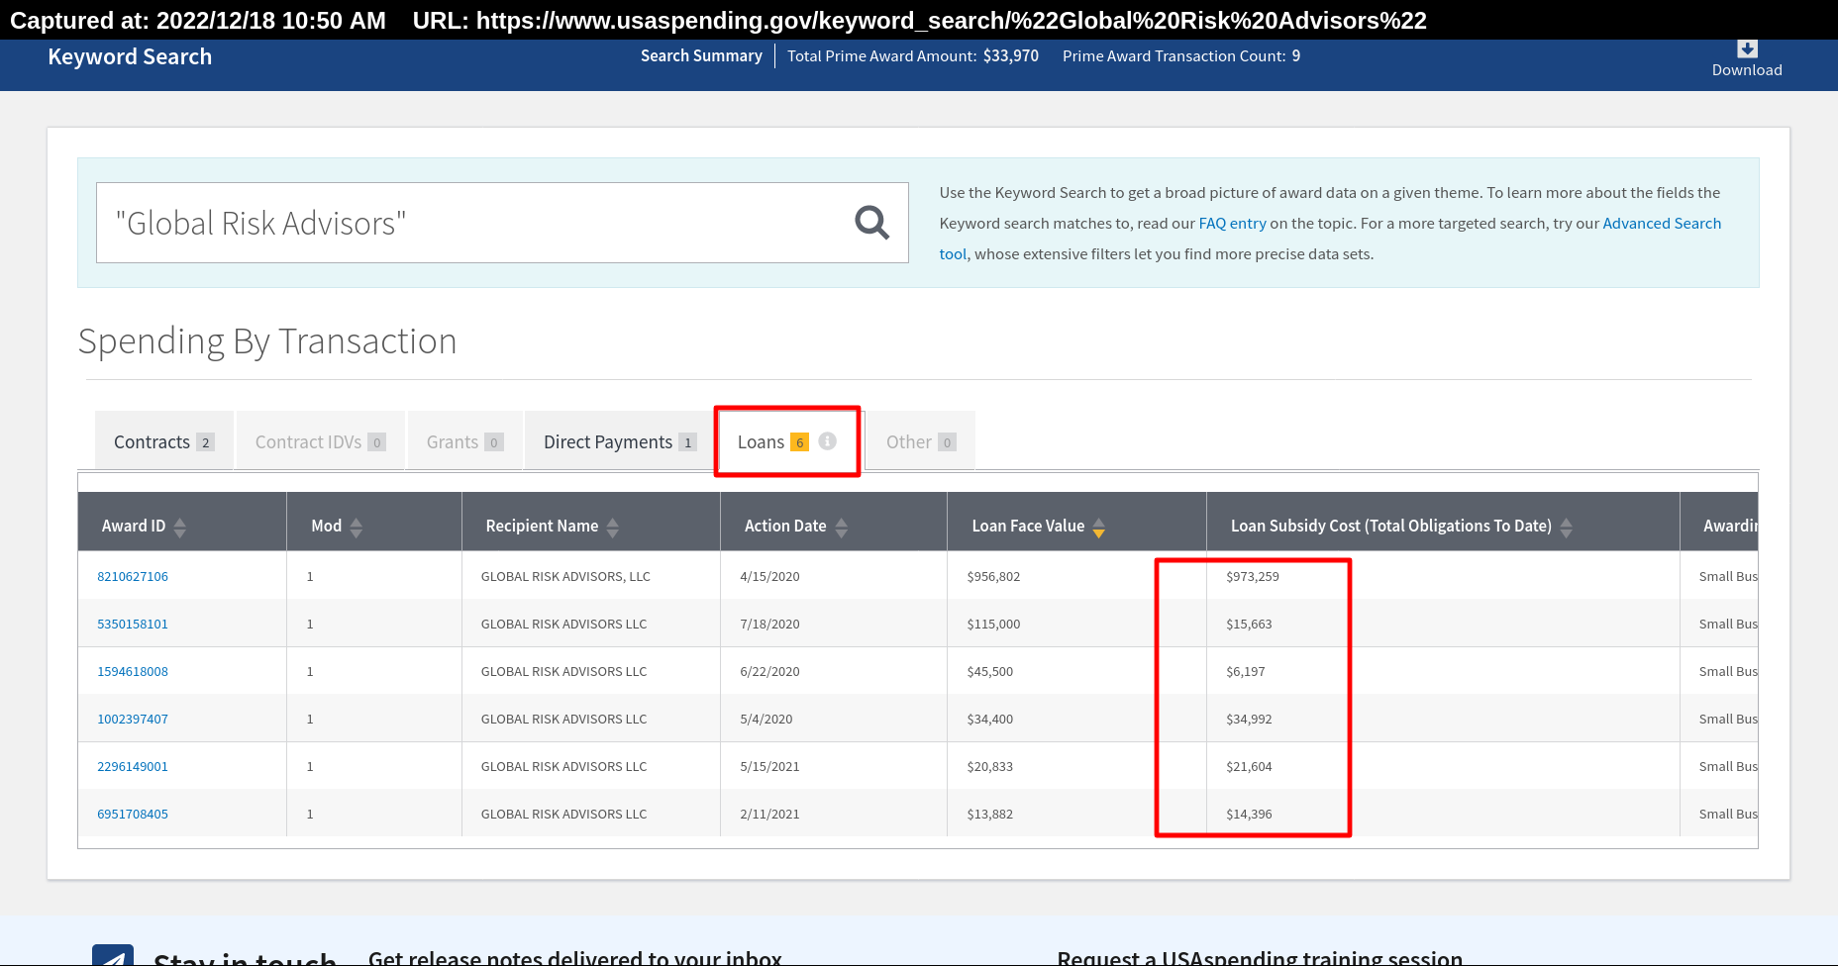Click subsidy cost $14,396
This screenshot has width=1838, height=966.
point(1249,814)
